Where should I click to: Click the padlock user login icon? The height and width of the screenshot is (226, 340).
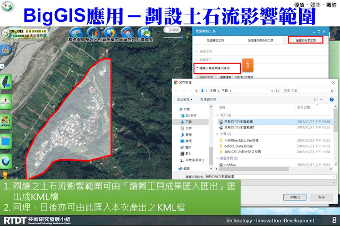pos(5,50)
